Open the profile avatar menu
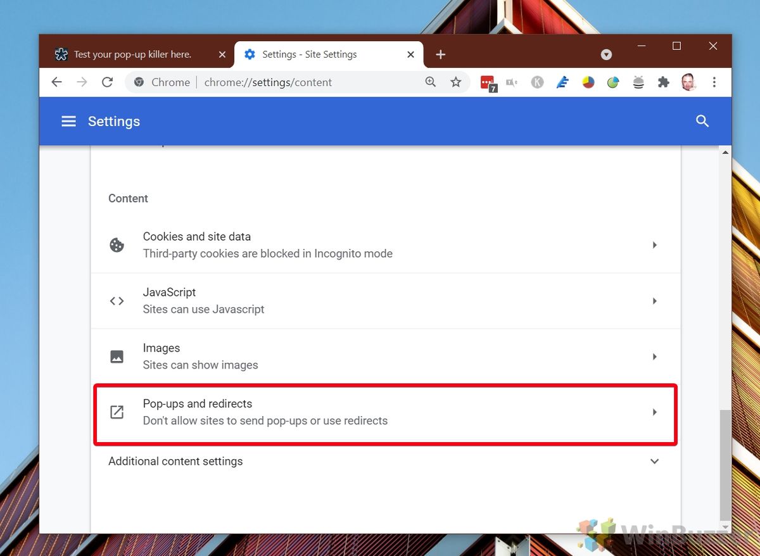Viewport: 760px width, 556px height. [688, 82]
